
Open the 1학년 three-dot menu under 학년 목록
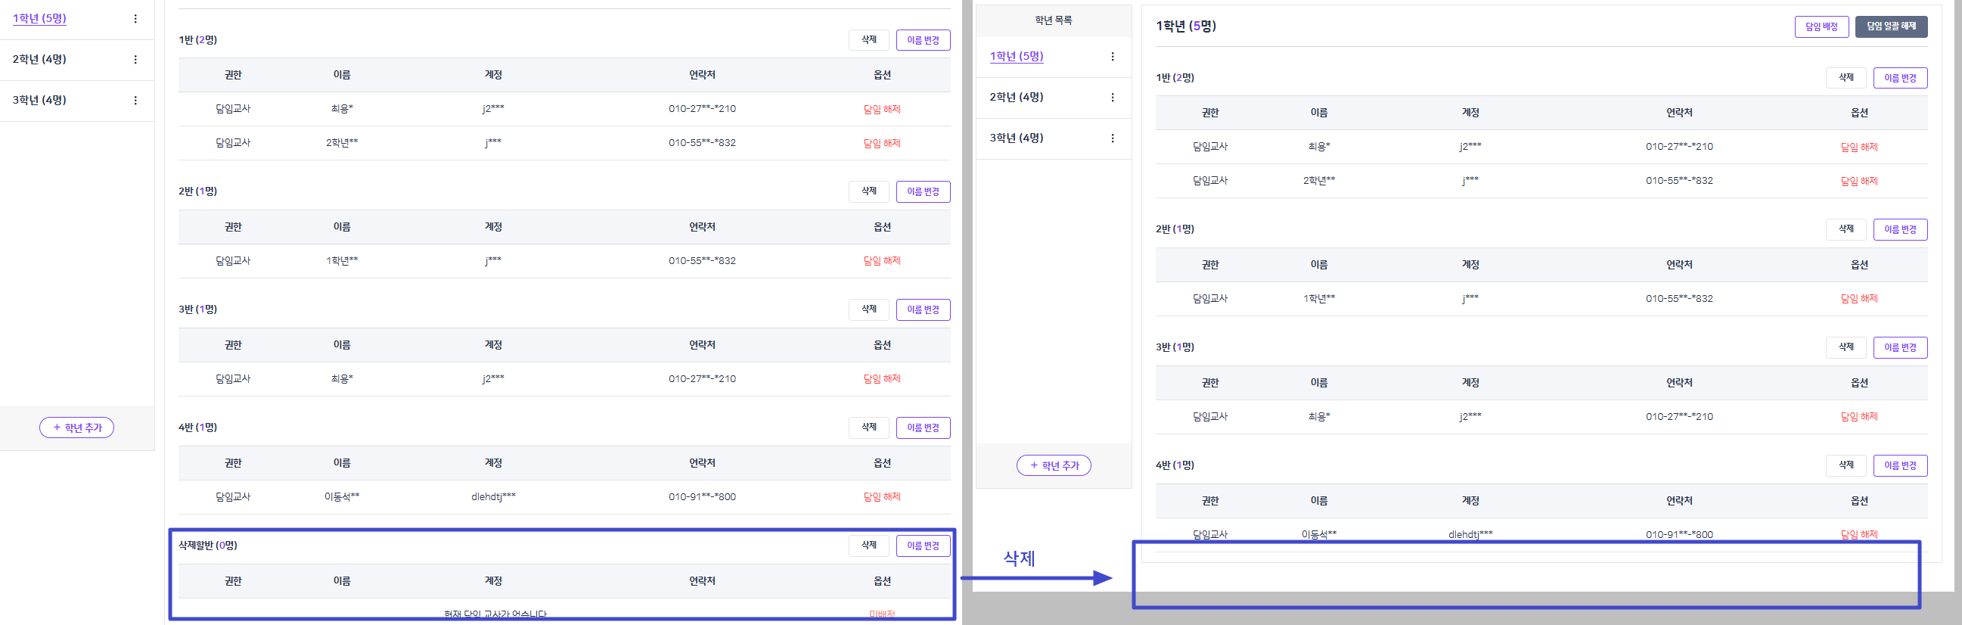pos(1113,57)
